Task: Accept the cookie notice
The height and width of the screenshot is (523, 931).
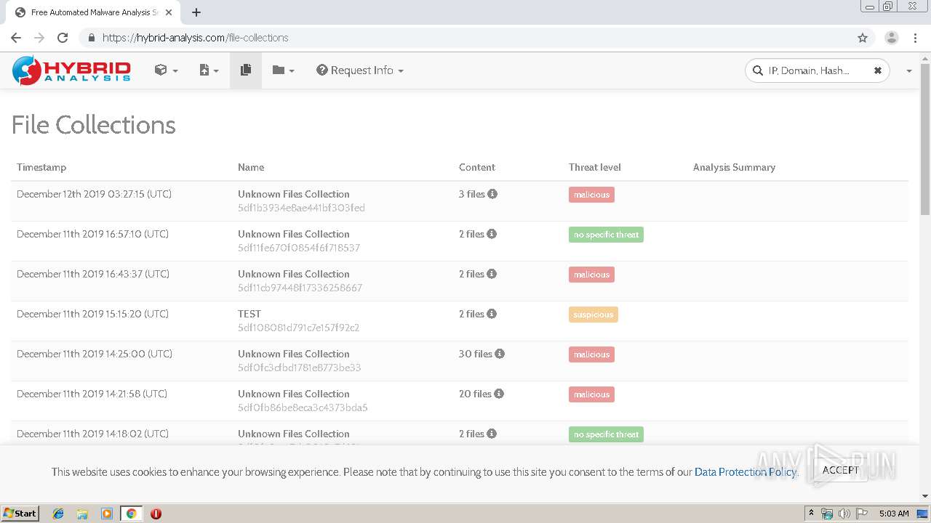Action: [840, 470]
